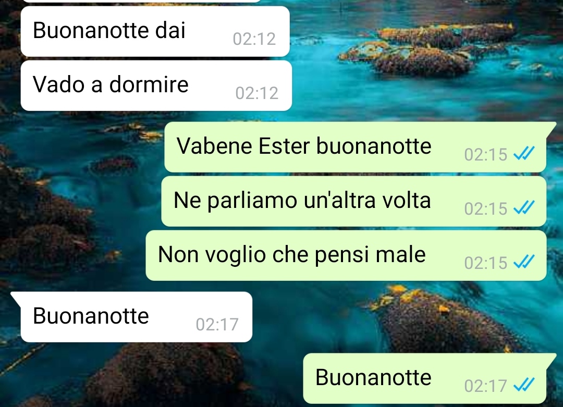
Task: Select the 'Non voglio che pensi male' text
Action: pyautogui.click(x=291, y=255)
